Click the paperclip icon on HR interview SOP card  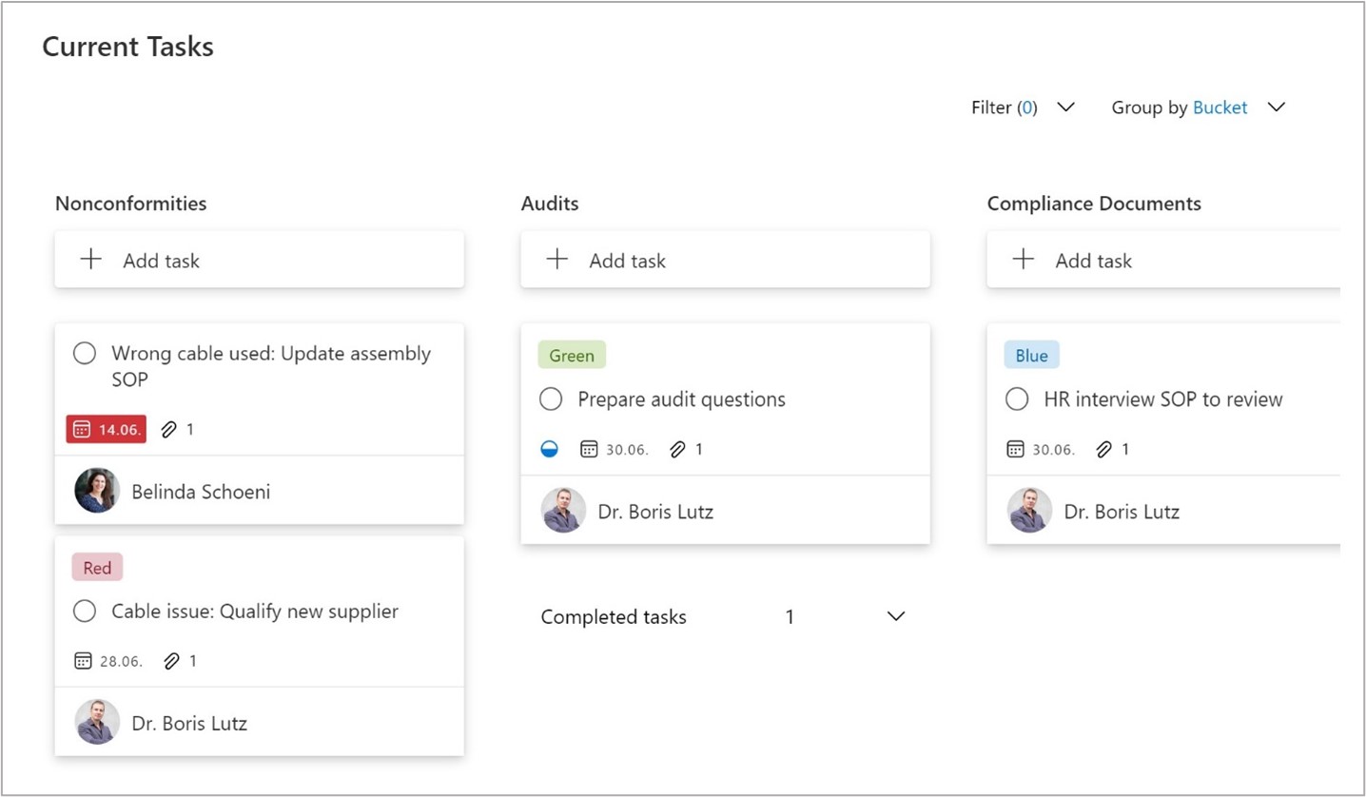click(1103, 449)
